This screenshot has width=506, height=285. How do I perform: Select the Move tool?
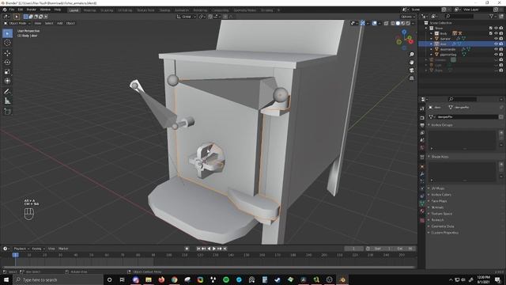7,53
